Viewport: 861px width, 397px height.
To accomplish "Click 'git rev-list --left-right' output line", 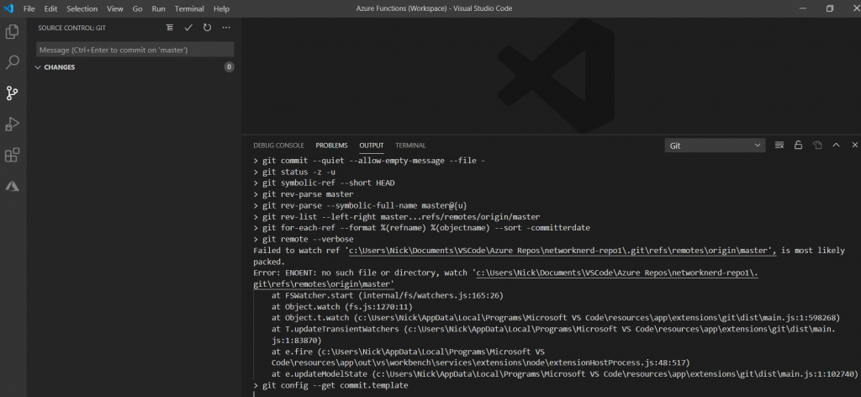I will point(397,216).
